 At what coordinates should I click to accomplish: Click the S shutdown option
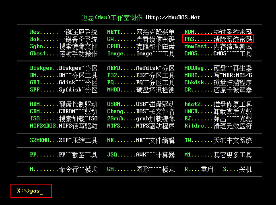237,169
